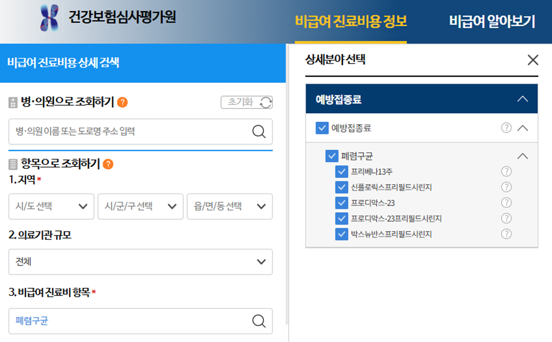The width and height of the screenshot is (552, 342).
Task: Collapse the dark blue 예방접종료 header section
Action: 522,99
